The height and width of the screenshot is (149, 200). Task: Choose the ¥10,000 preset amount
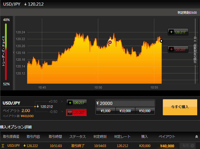[x=125, y=111]
